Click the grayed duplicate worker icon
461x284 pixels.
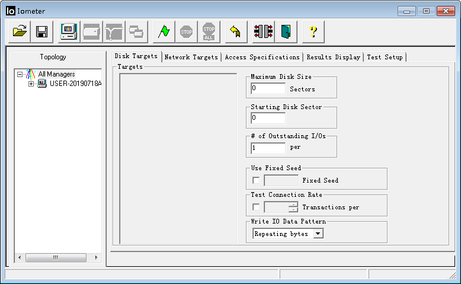pos(136,31)
